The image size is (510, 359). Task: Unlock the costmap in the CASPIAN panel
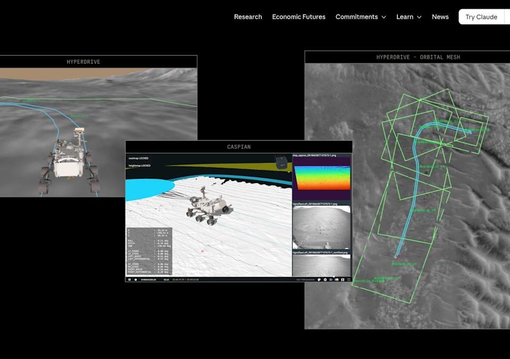[x=138, y=158]
